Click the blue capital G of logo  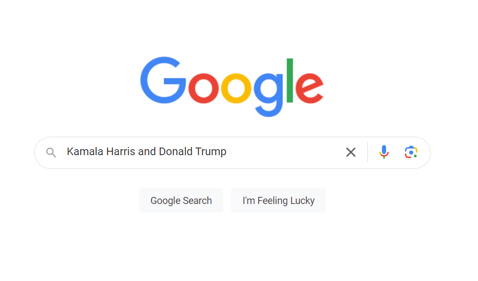click(163, 80)
